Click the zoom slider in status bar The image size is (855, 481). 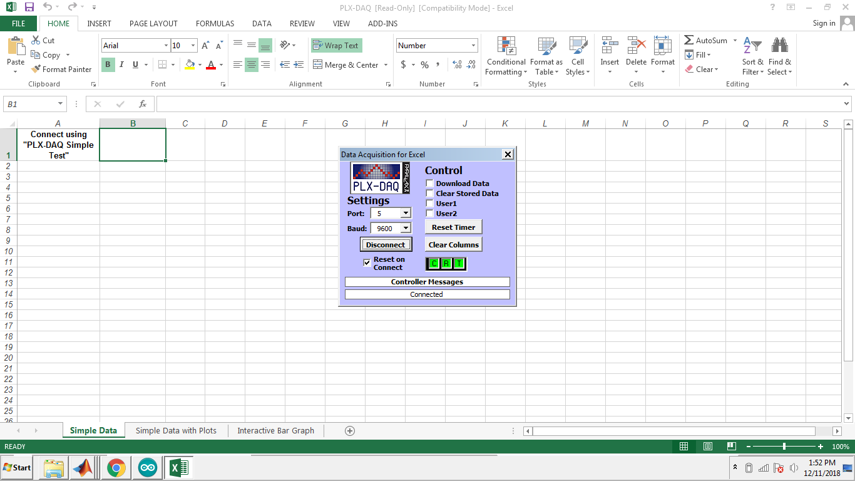(784, 447)
